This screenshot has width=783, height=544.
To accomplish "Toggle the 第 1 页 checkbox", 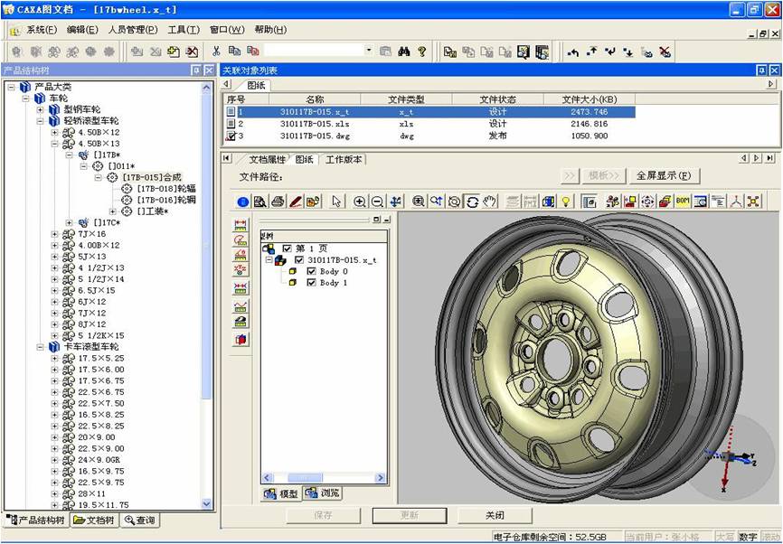I will (288, 249).
